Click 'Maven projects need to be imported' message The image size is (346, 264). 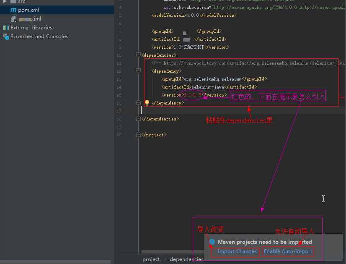click(265, 242)
